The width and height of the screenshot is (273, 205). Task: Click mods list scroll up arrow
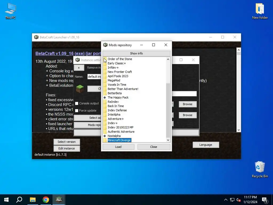[168, 59]
